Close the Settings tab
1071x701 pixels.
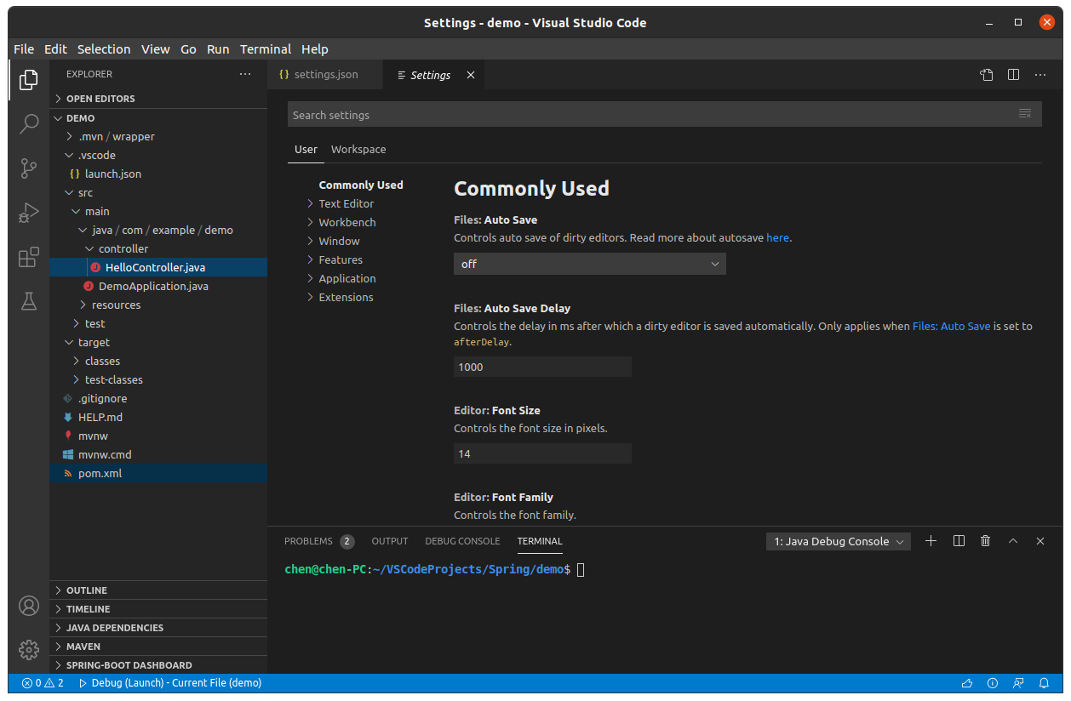point(471,75)
